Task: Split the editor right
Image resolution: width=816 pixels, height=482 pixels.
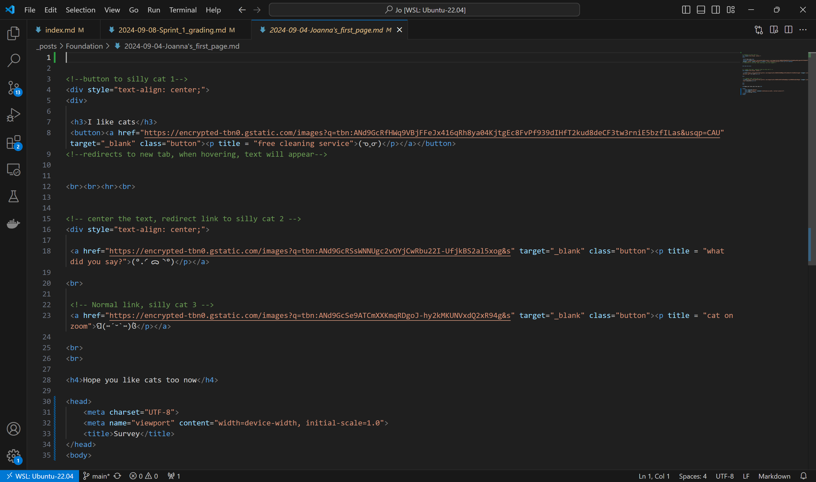Action: 788,30
